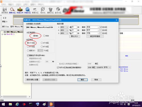Viewport: 142px width, 107px height.
Task: Toggle align partitions to sector multiple checkbox
Action: pyautogui.click(x=58, y=67)
